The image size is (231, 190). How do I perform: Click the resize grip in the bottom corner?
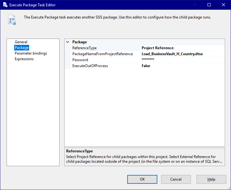point(229,188)
